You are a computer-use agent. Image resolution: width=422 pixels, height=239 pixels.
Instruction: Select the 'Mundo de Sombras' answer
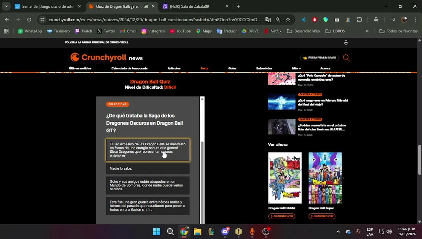[x=148, y=185]
